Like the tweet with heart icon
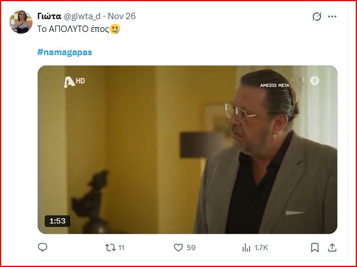Screen dimensions: 357x267 coord(179,247)
